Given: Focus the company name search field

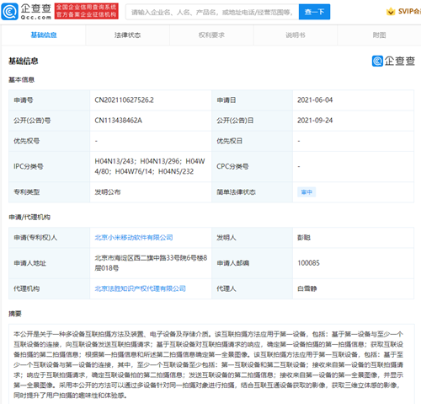Looking at the screenshot, I should click(212, 12).
